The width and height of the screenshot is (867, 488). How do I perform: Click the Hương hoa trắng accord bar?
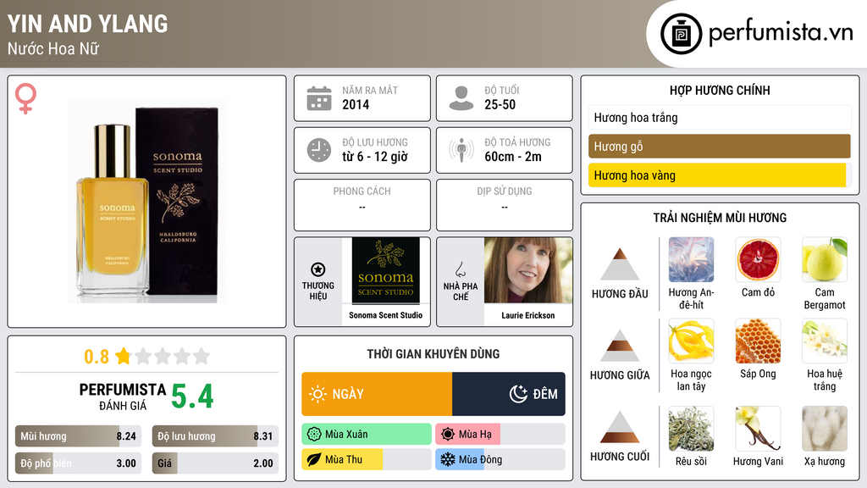tap(720, 117)
